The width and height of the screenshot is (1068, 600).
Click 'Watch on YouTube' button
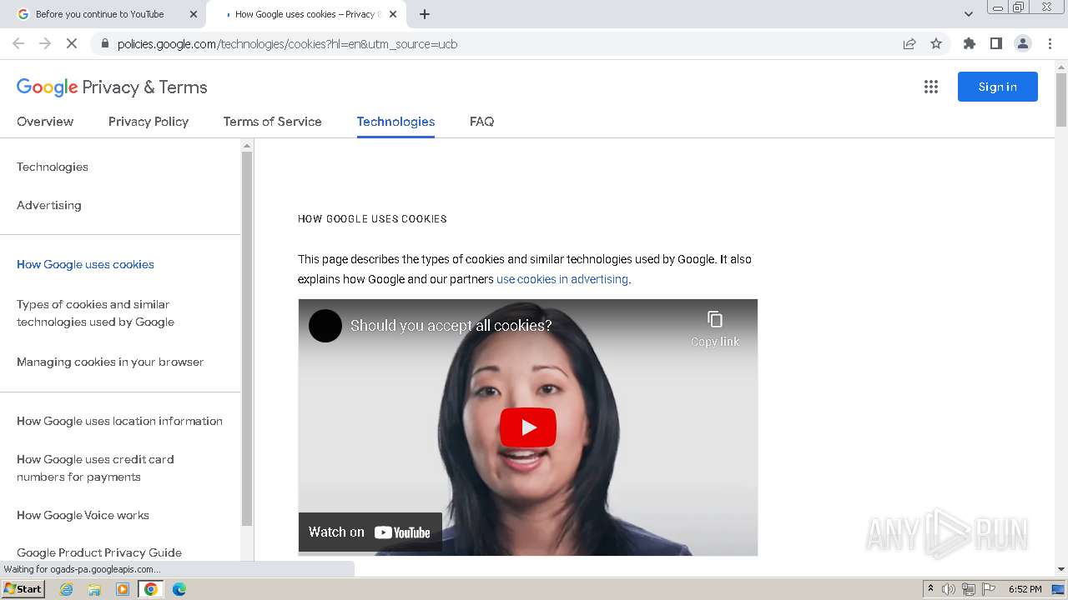[x=370, y=532]
